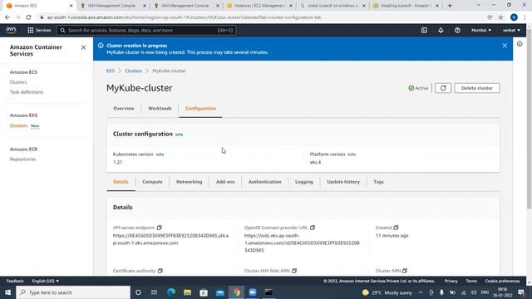This screenshot has height=299, width=532.
Task: Click the browser address bar
Action: 261,17
